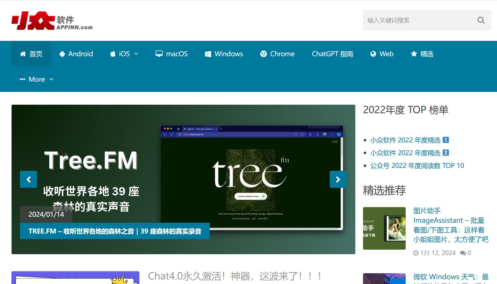Open the 精选 featured category
The width and height of the screenshot is (497, 284).
click(x=422, y=54)
